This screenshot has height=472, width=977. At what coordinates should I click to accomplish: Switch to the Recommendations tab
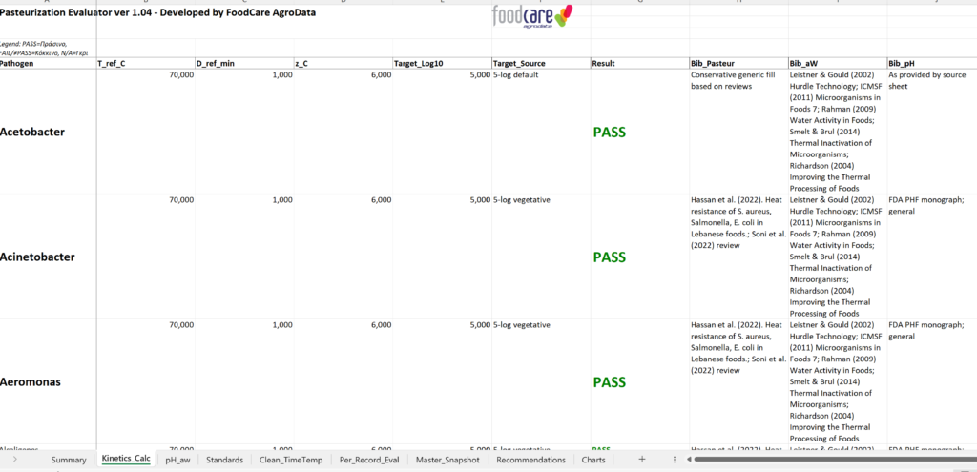coord(530,460)
